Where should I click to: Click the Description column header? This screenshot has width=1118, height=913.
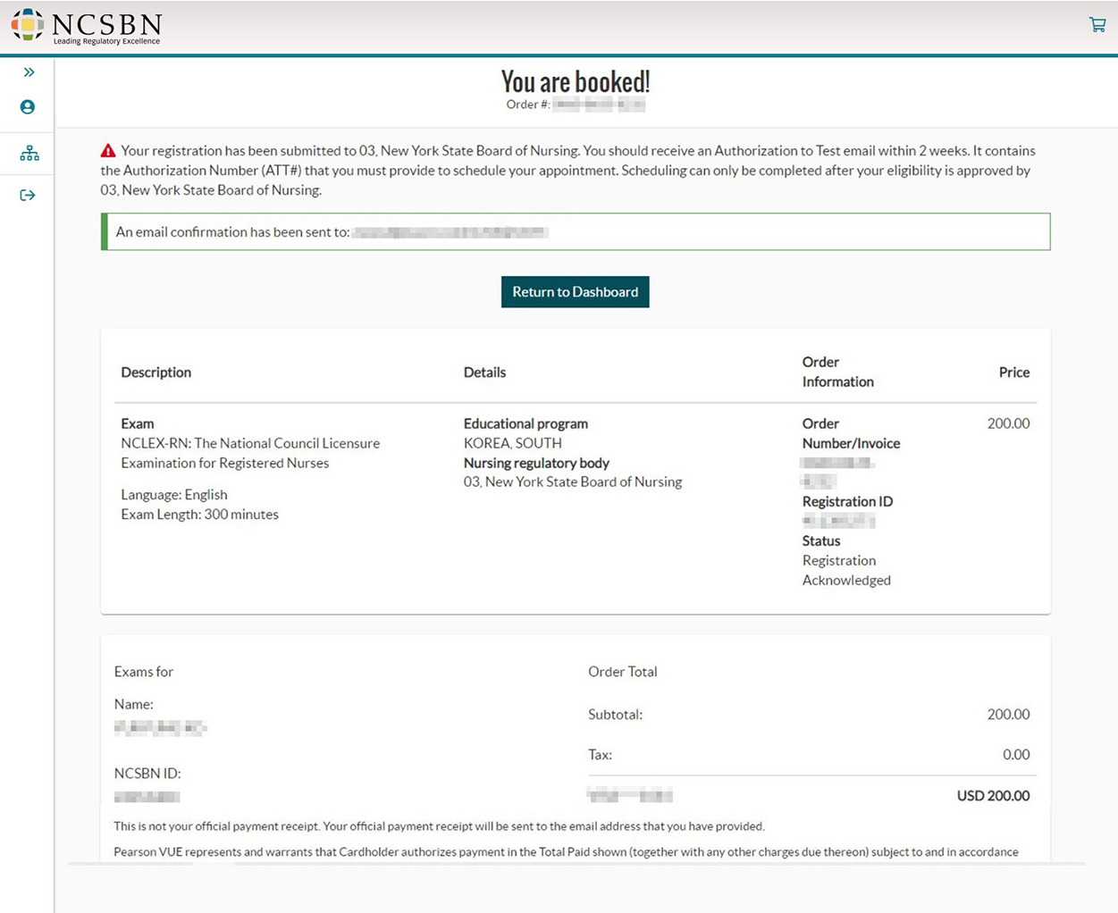click(x=156, y=373)
